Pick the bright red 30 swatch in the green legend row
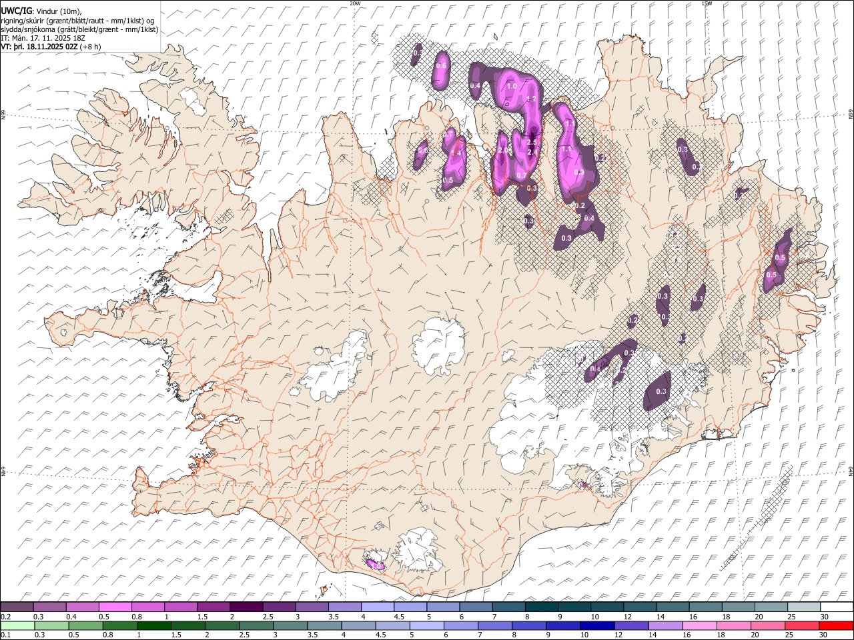This screenshot has width=854, height=640. 836,625
